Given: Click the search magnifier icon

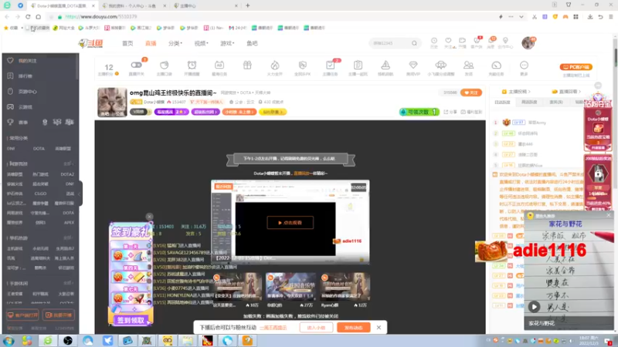Looking at the screenshot, I should pyautogui.click(x=414, y=43).
